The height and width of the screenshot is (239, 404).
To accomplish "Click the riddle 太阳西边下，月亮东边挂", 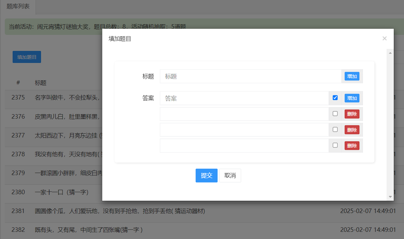I will click(x=68, y=135).
